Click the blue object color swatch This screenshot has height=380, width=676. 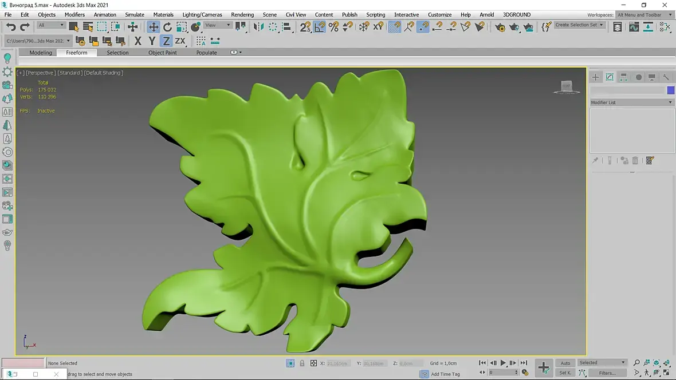click(670, 90)
